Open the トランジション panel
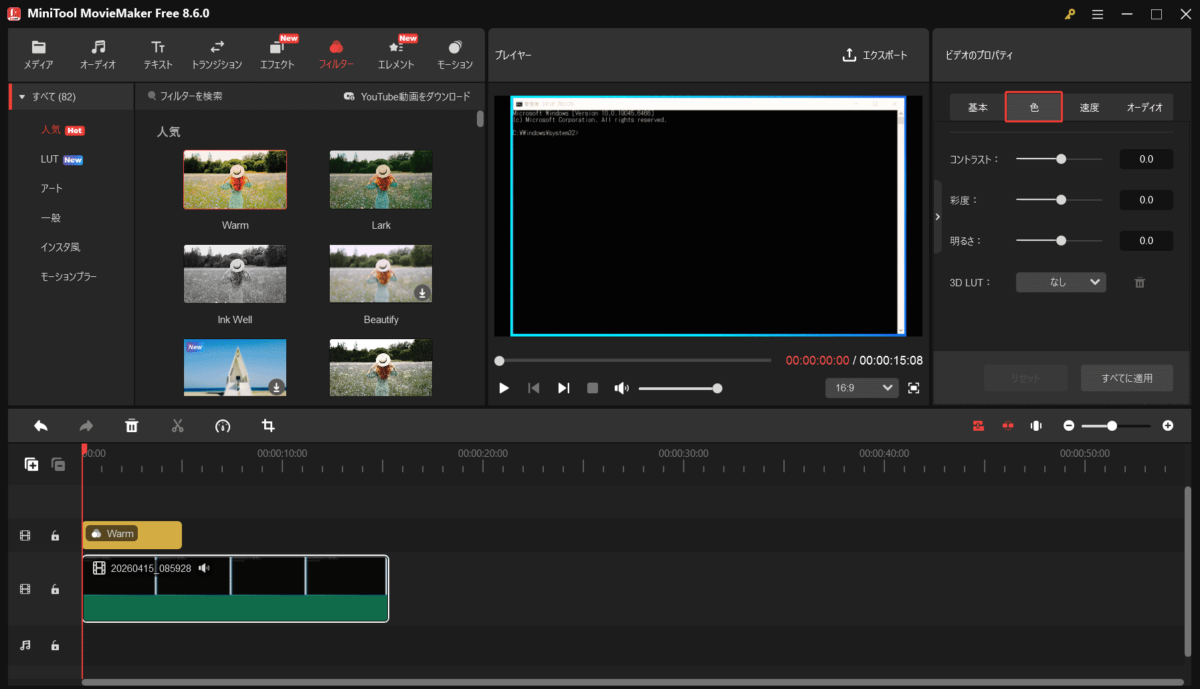Screen dimensions: 1200x689 pos(217,54)
